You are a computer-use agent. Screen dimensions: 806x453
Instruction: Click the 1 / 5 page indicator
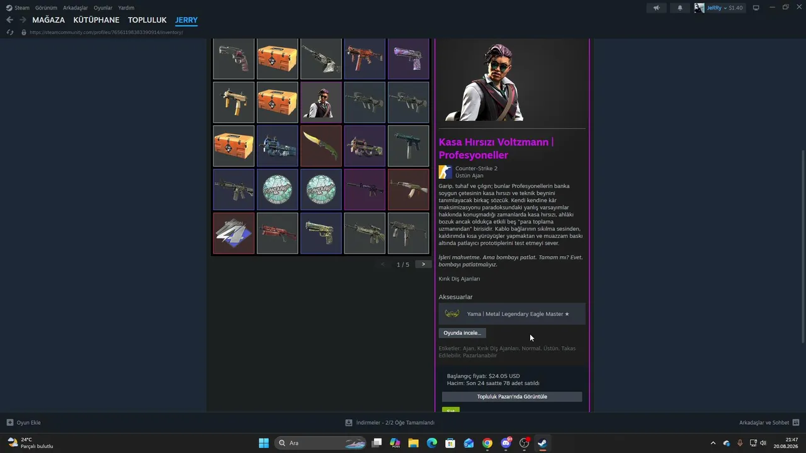(403, 265)
